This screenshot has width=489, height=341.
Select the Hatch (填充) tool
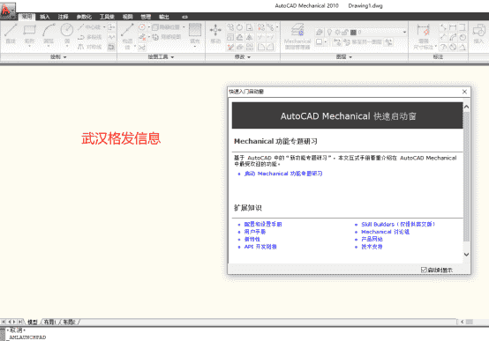coord(195,33)
